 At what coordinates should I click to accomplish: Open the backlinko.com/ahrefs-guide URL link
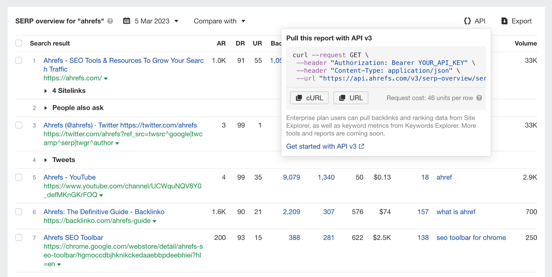click(97, 220)
